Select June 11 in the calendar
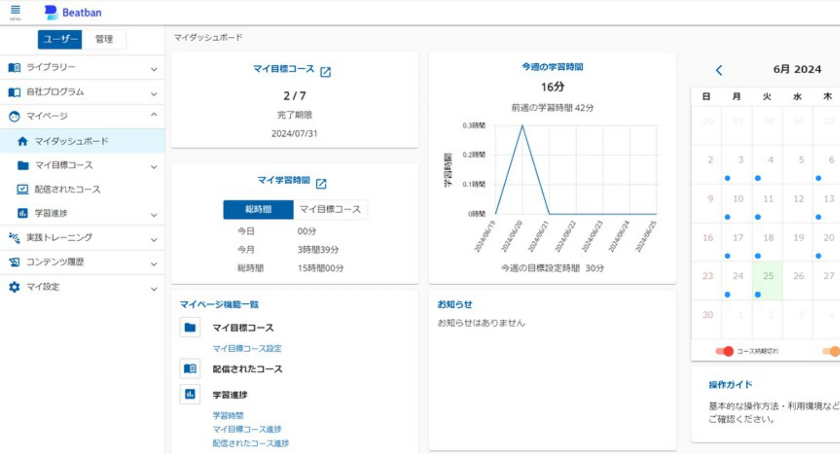The height and width of the screenshot is (454, 840). click(767, 203)
